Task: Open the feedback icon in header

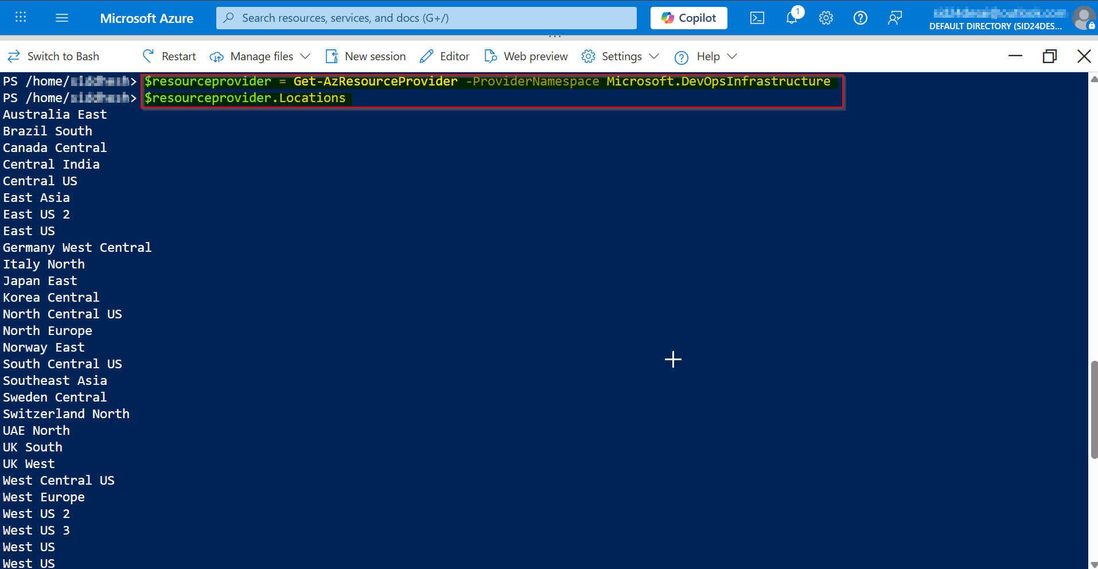Action: 895,18
